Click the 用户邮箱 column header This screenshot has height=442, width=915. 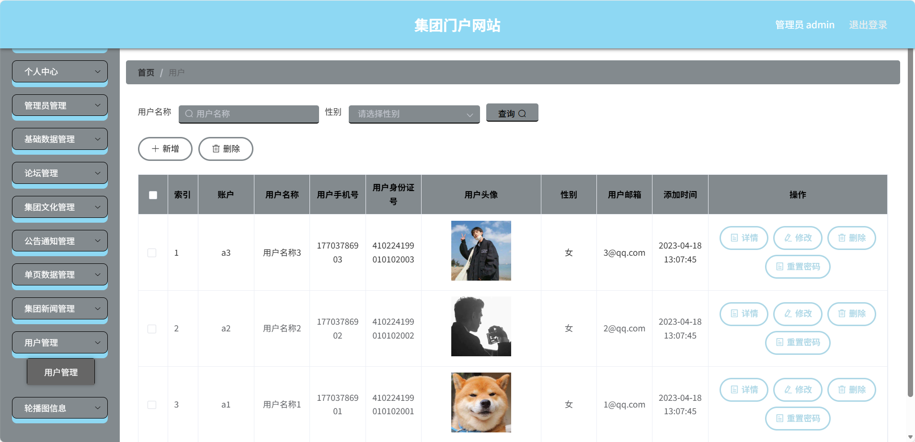point(624,195)
